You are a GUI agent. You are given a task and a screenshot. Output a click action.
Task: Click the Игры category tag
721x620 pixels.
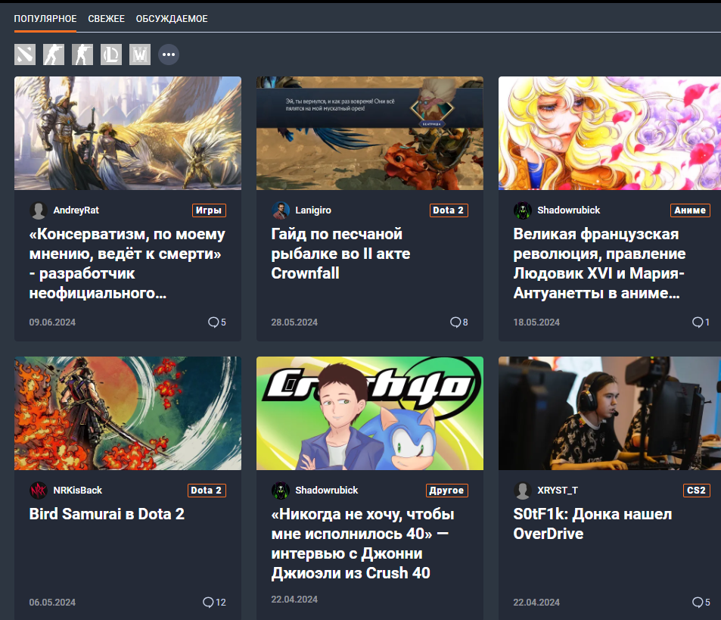click(x=209, y=210)
